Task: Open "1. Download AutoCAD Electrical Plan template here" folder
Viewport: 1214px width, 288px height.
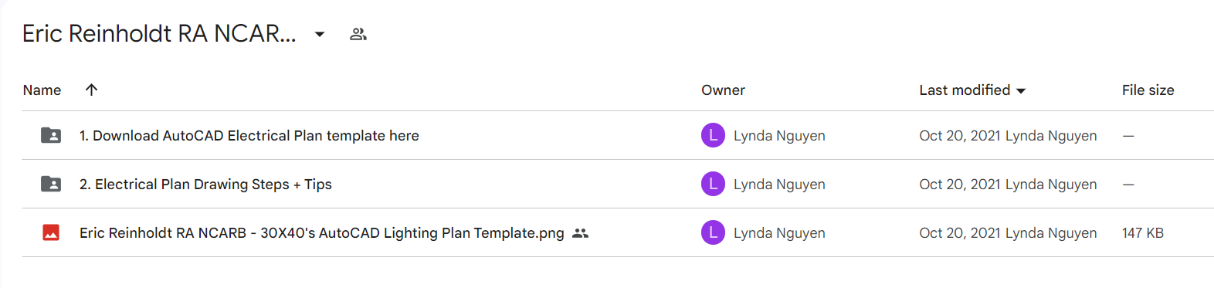Action: click(249, 136)
